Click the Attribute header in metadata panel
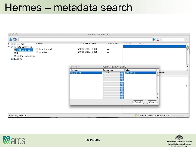 pos(131,44)
